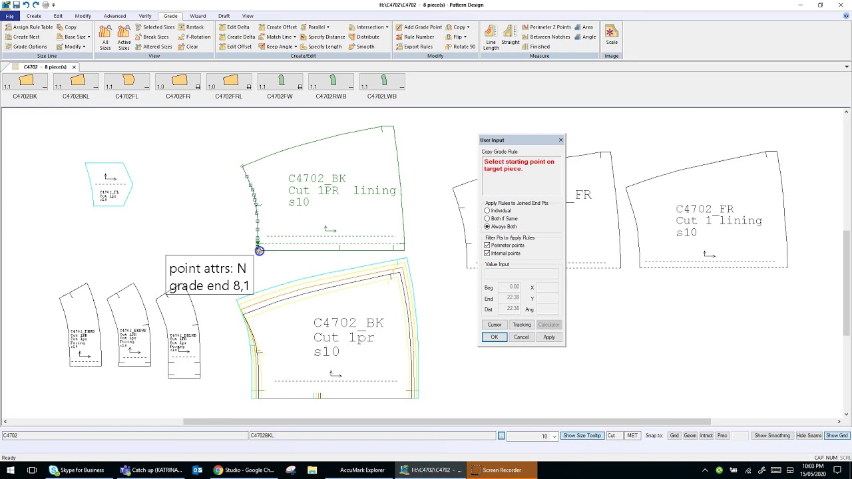The height and width of the screenshot is (479, 852).
Task: Uncheck the Internal points checkbox
Action: [487, 253]
